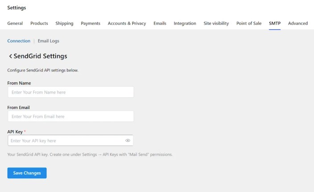This screenshot has width=314, height=192.
Task: Click the API Key field label
Action: click(x=15, y=132)
